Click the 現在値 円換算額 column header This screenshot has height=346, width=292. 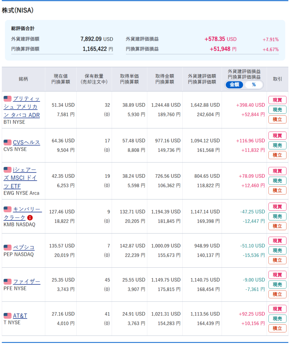[61, 79]
